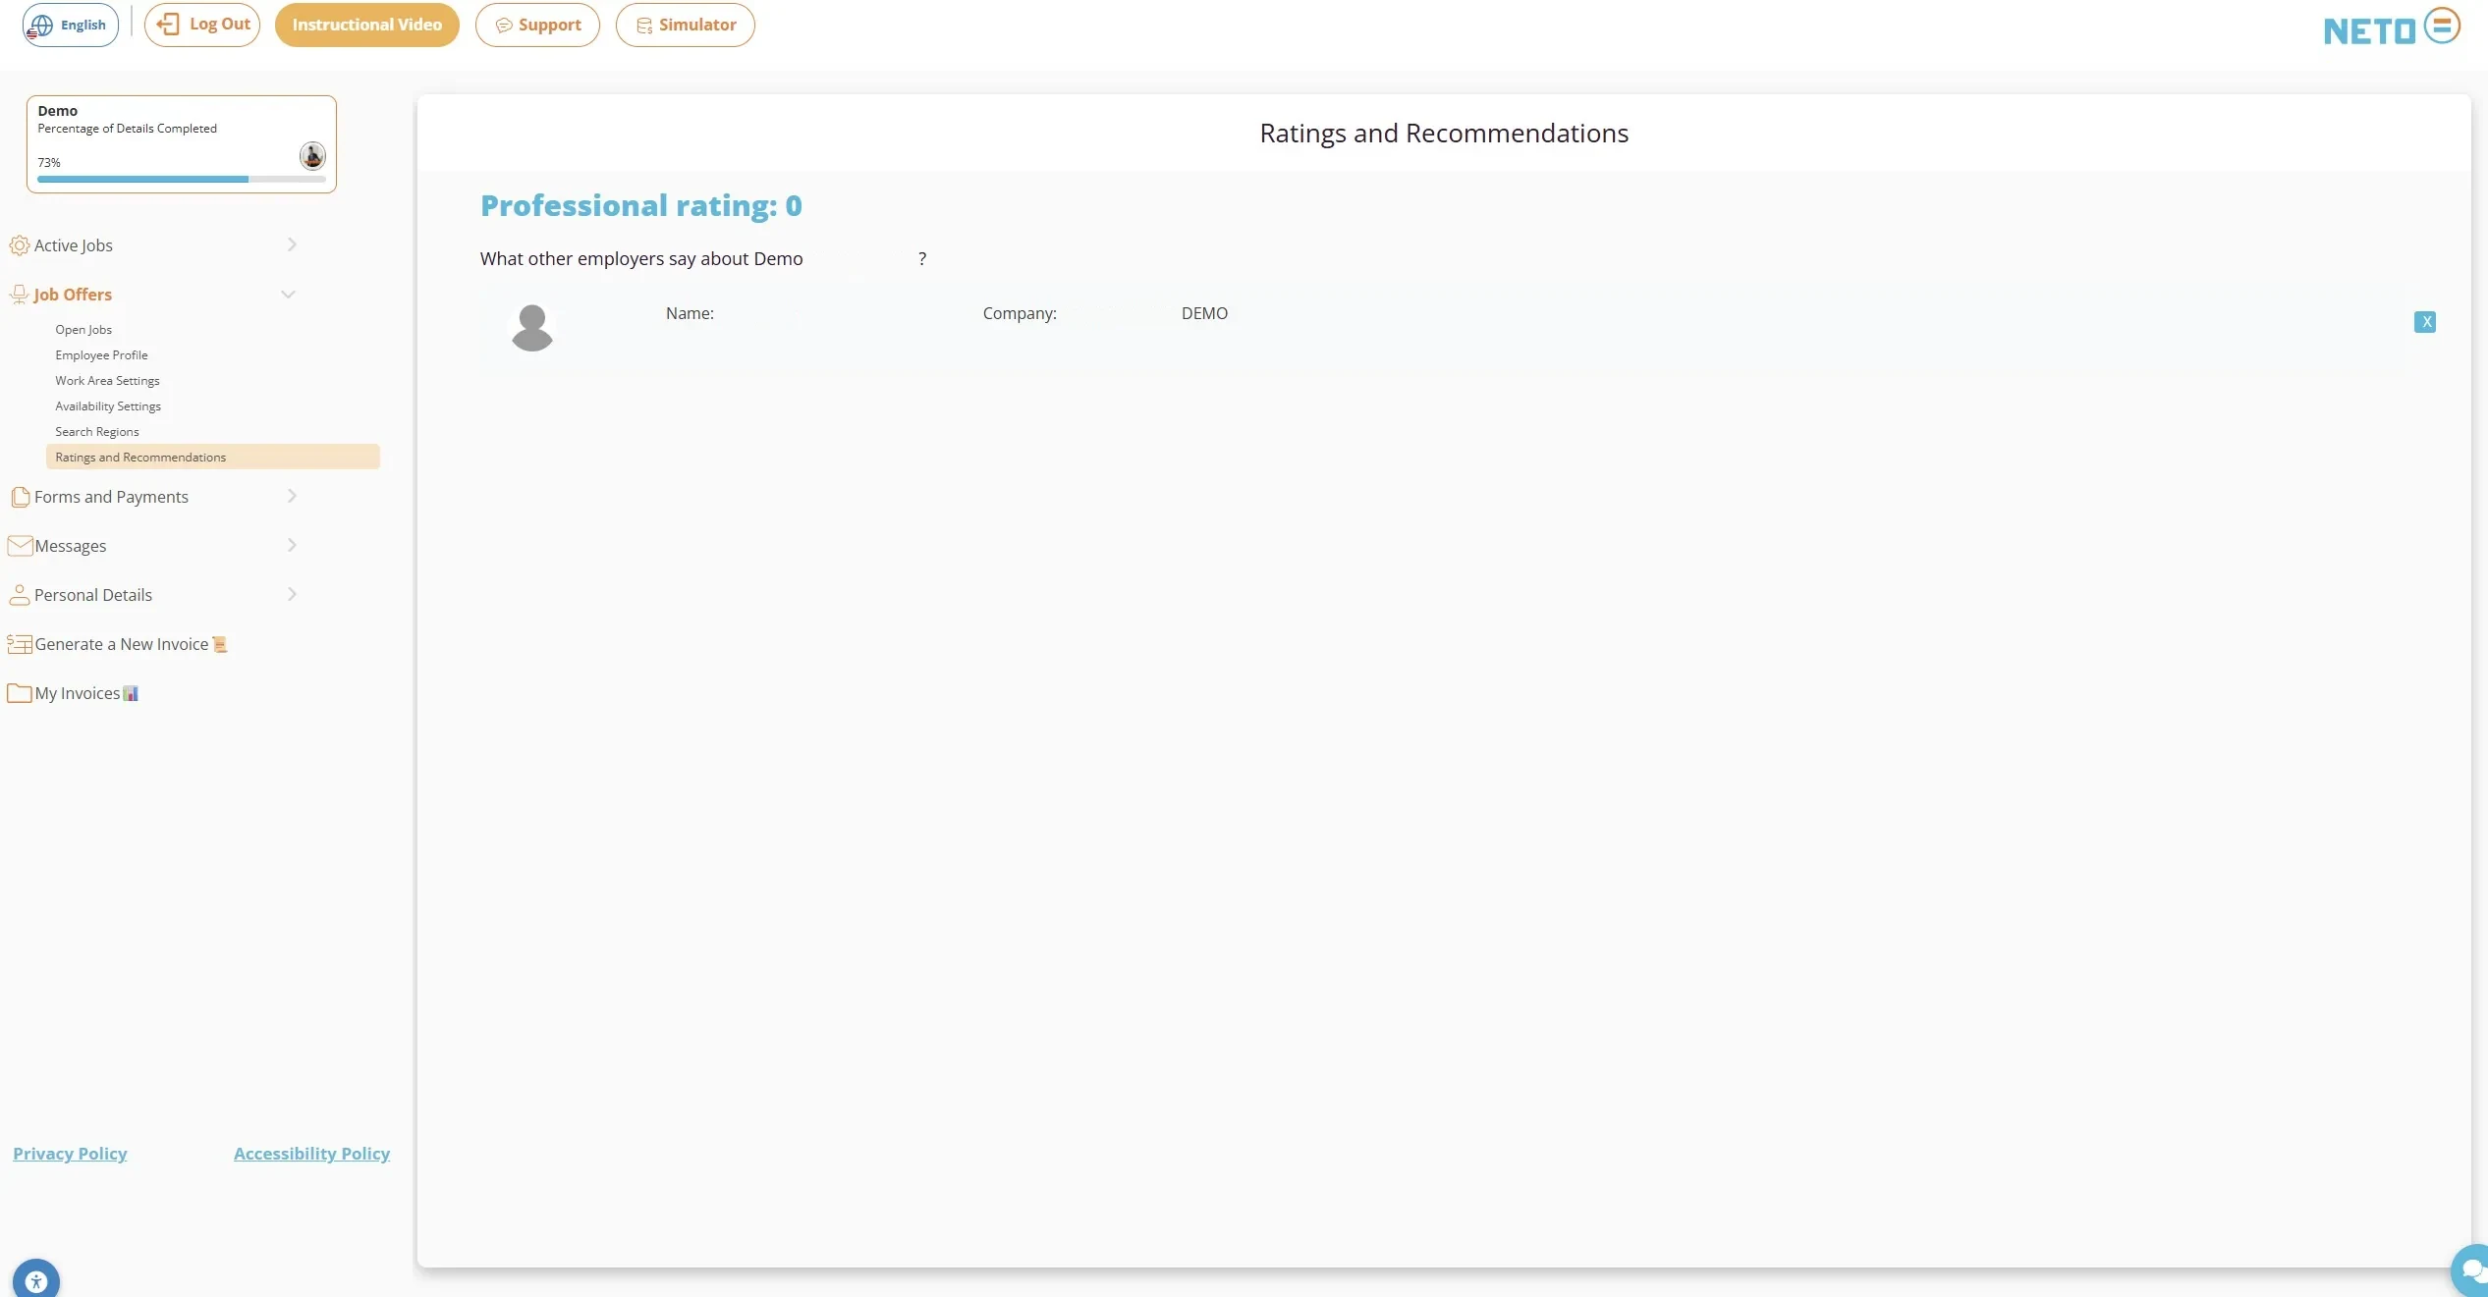Open Forms and Payments menu
This screenshot has width=2488, height=1297.
(111, 497)
